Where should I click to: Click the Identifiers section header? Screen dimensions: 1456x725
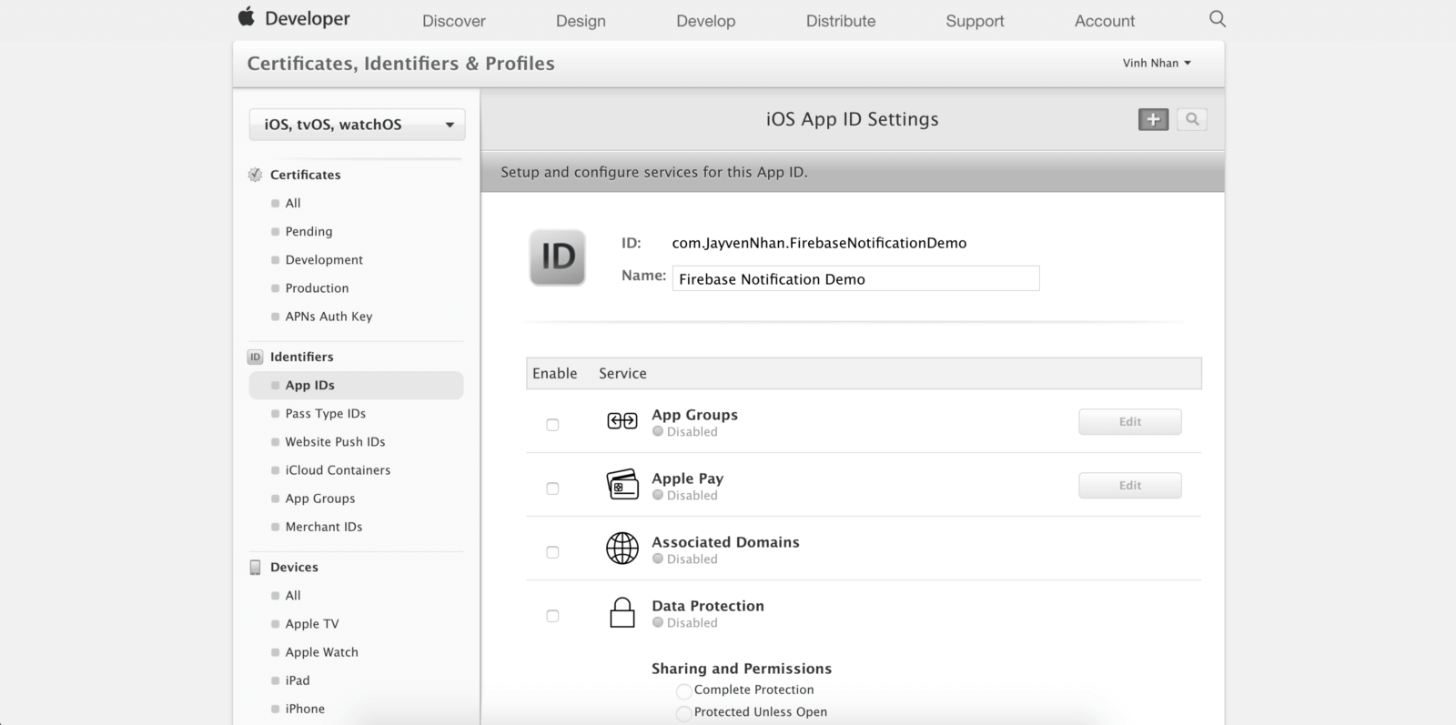click(301, 357)
